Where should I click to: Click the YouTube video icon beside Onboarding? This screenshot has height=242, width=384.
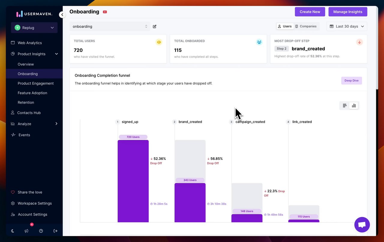(105, 12)
